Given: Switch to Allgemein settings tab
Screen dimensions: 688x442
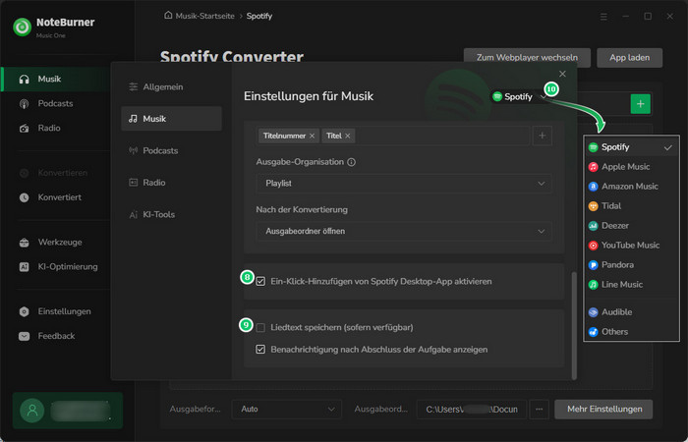Looking at the screenshot, I should (x=171, y=86).
